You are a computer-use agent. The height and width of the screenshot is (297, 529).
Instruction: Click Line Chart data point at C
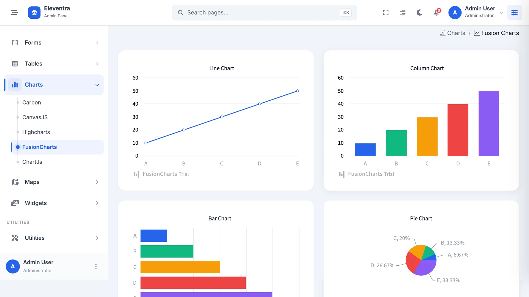[222, 117]
